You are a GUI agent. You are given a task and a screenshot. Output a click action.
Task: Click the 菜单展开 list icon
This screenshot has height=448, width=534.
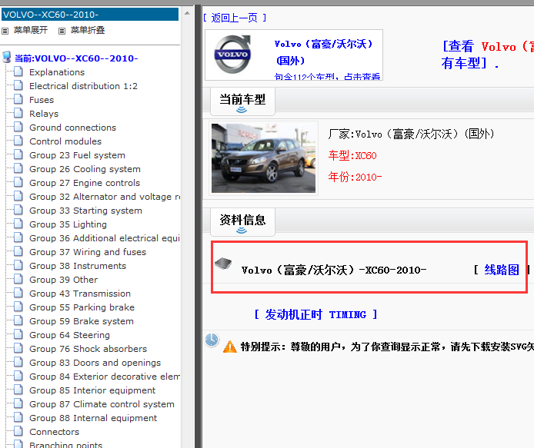[x=5, y=31]
